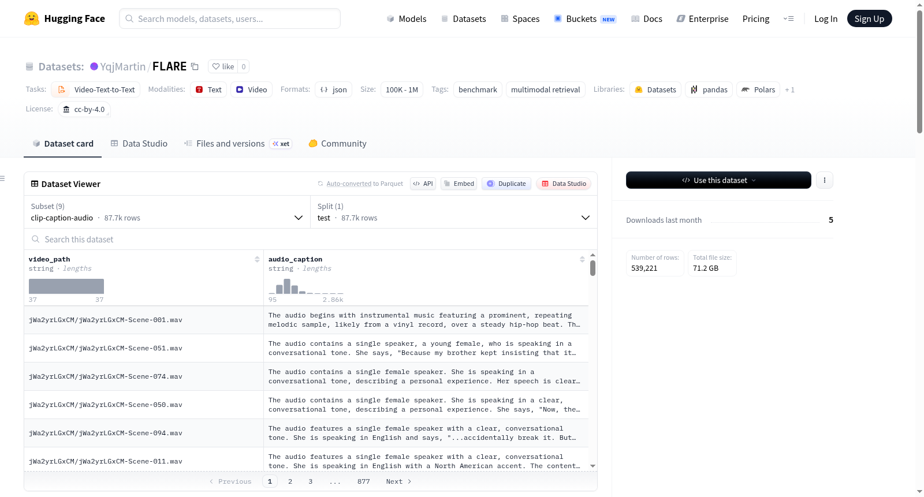The height and width of the screenshot is (497, 924).
Task: Click the Log In link
Action: (x=826, y=18)
